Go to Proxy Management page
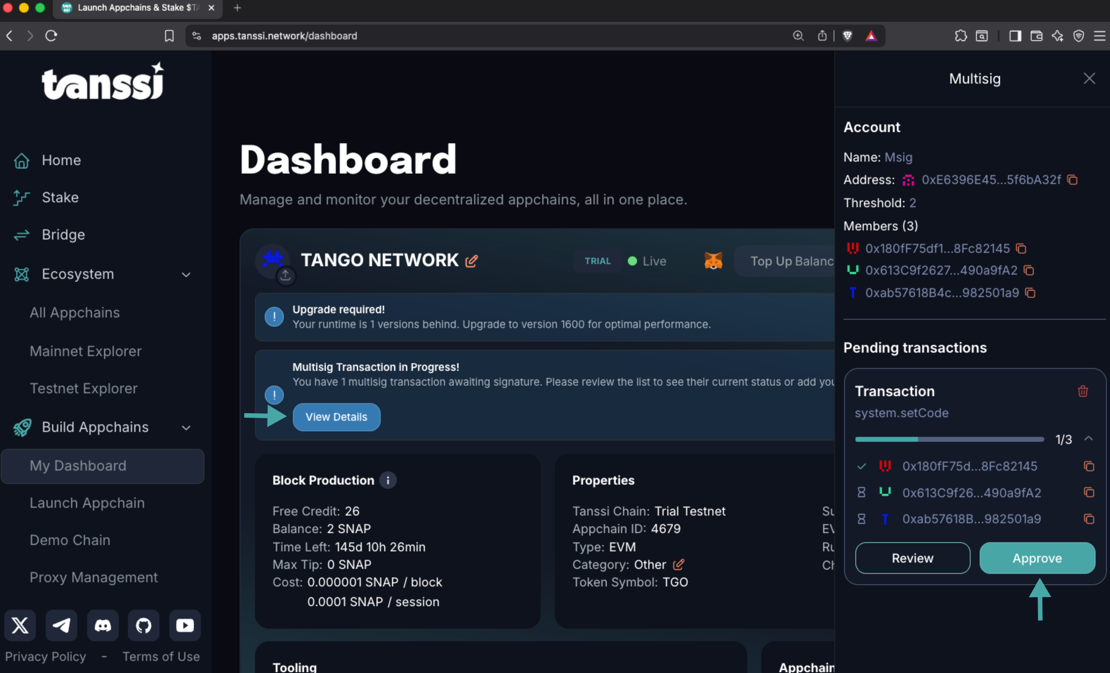Screen dimensions: 1110x673 pyautogui.click(x=94, y=577)
